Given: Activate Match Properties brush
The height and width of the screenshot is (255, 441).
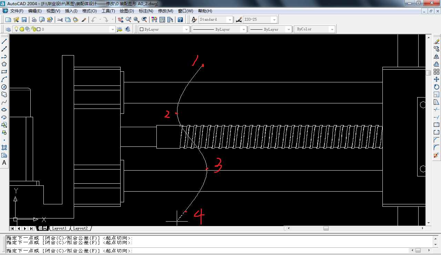Looking at the screenshot, I should point(84,20).
